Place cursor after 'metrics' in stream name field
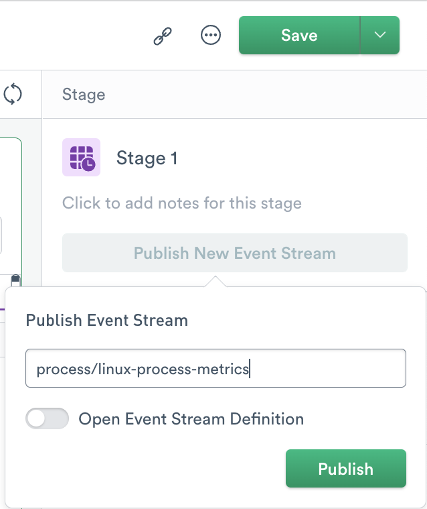The height and width of the screenshot is (509, 427). tap(250, 368)
